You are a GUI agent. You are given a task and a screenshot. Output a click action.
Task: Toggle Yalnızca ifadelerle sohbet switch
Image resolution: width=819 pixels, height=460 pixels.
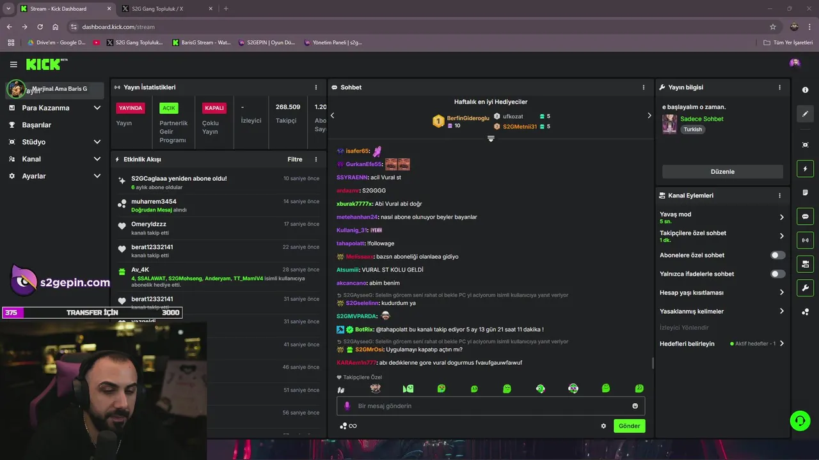coord(777,274)
